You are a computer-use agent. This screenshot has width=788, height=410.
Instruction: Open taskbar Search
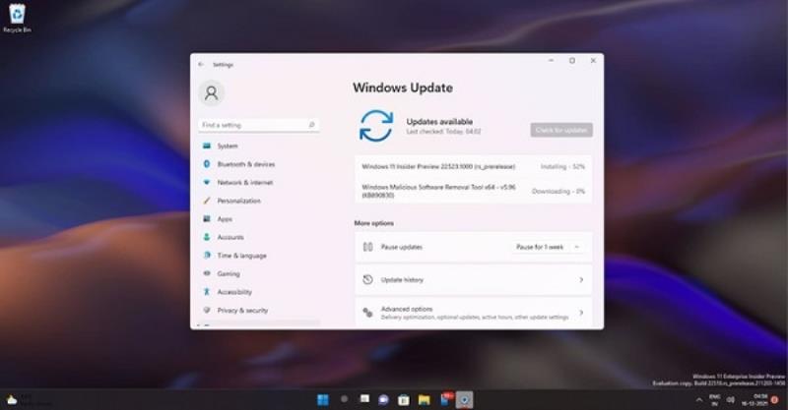(x=344, y=399)
